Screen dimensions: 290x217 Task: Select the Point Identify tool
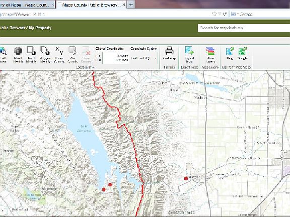18,55
